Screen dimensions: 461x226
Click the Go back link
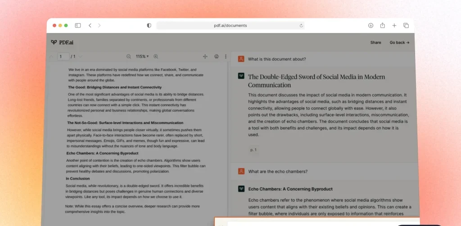point(399,43)
